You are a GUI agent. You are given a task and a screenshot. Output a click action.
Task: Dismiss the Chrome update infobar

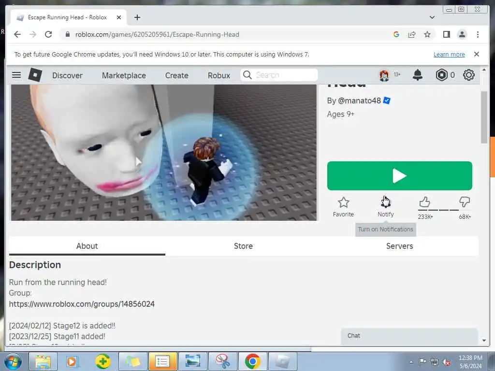pos(476,54)
